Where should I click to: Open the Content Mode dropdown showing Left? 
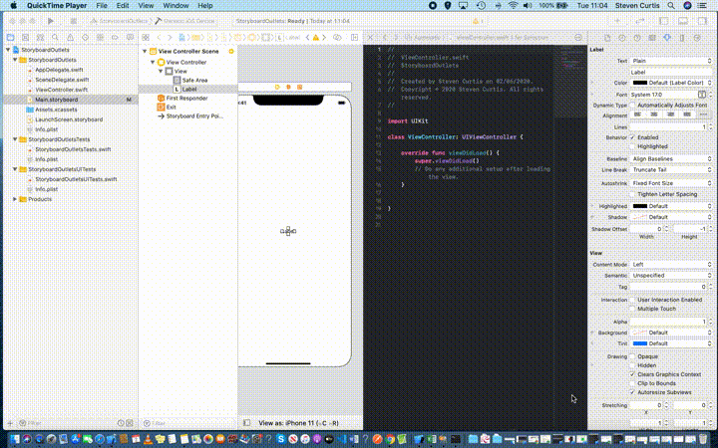coord(671,264)
